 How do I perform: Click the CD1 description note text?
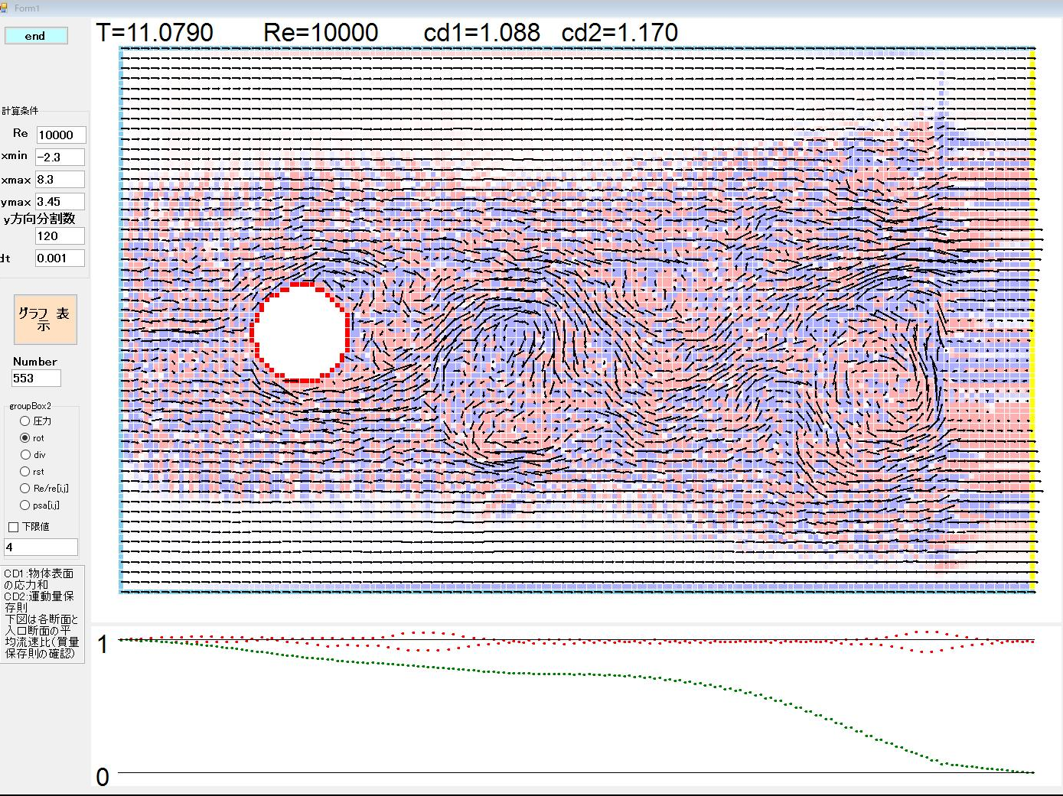(x=42, y=613)
